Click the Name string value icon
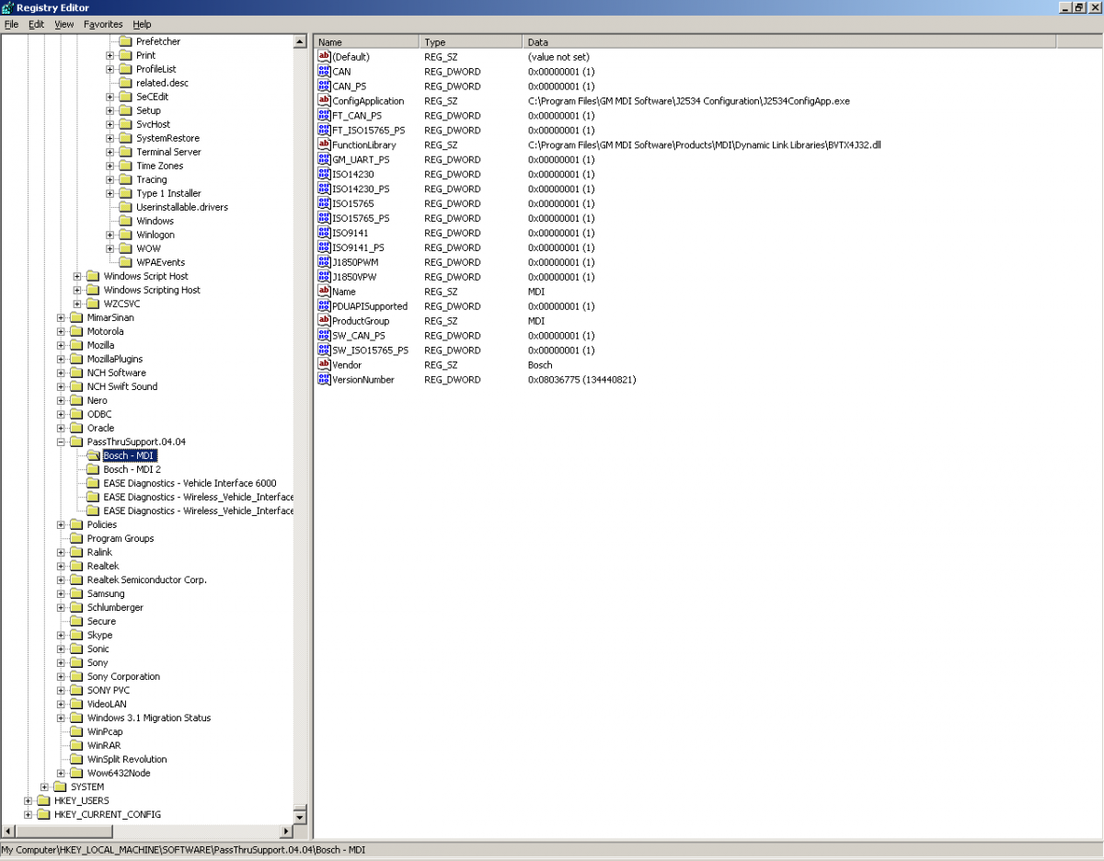Image resolution: width=1104 pixels, height=861 pixels. click(x=324, y=292)
